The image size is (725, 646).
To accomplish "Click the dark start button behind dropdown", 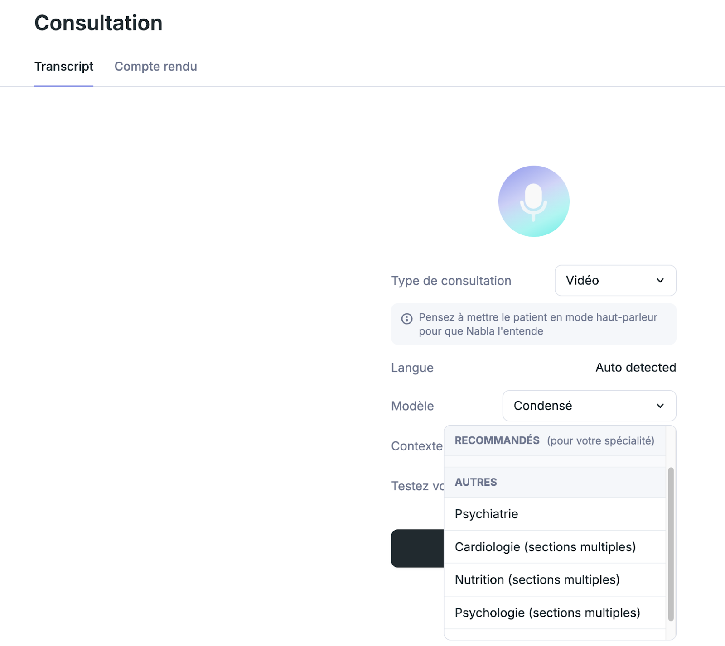I will (417, 548).
